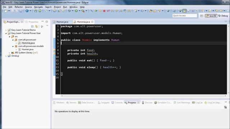Switch to the Markers tab
The width and height of the screenshot is (230, 129).
(59, 102)
